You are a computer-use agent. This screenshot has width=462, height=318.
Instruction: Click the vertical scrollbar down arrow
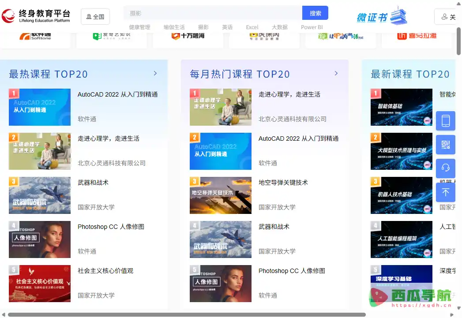click(x=459, y=308)
